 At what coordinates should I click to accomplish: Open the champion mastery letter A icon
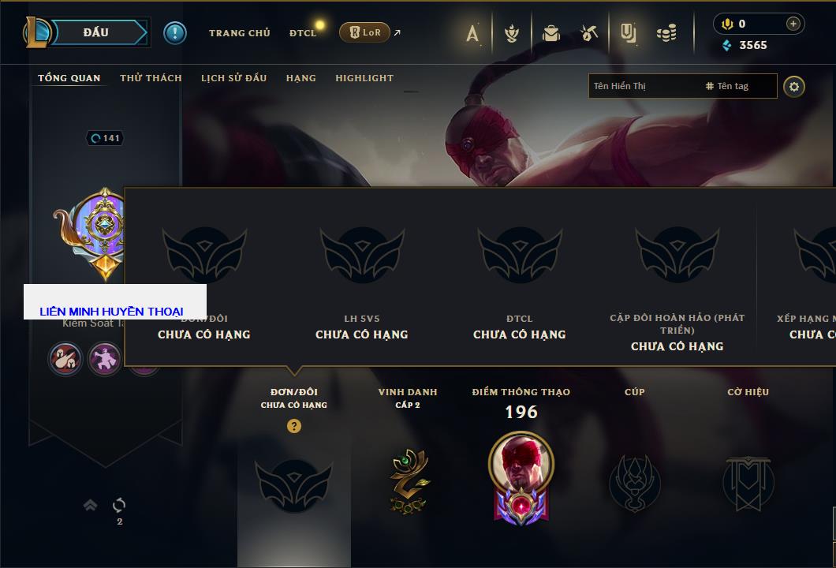click(472, 34)
